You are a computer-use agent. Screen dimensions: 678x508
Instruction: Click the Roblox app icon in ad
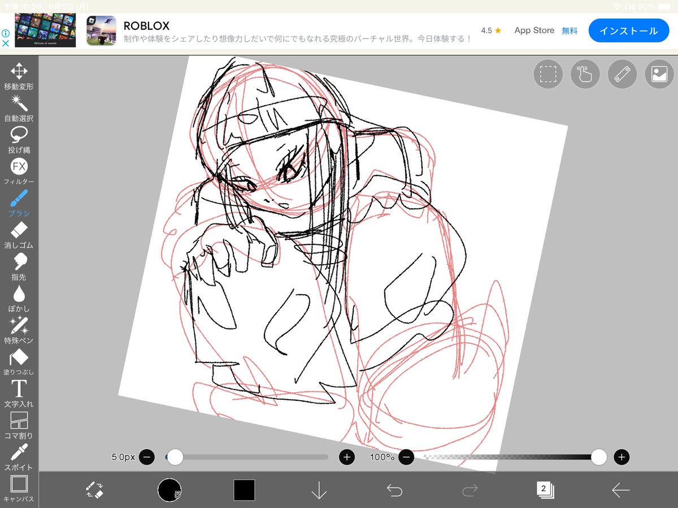[x=101, y=30]
